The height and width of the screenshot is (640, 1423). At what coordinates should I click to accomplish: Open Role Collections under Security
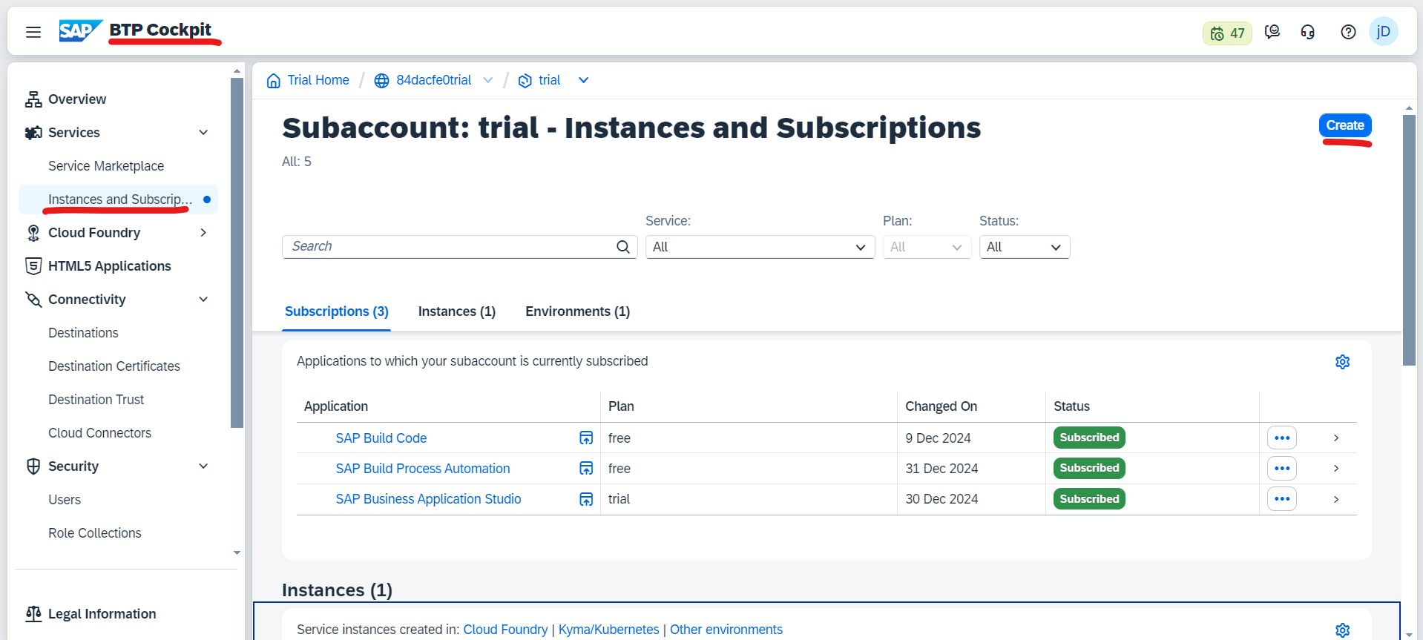pyautogui.click(x=95, y=533)
